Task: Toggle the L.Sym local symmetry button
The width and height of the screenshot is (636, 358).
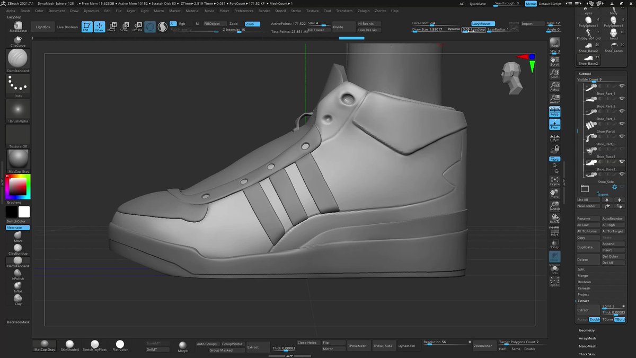Action: pyautogui.click(x=554, y=138)
